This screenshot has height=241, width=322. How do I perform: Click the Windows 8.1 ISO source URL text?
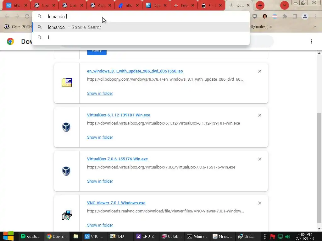[165, 79]
